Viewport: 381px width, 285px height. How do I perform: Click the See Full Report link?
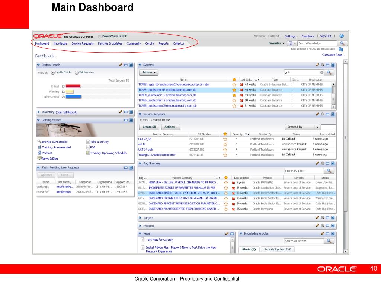(x=67, y=112)
